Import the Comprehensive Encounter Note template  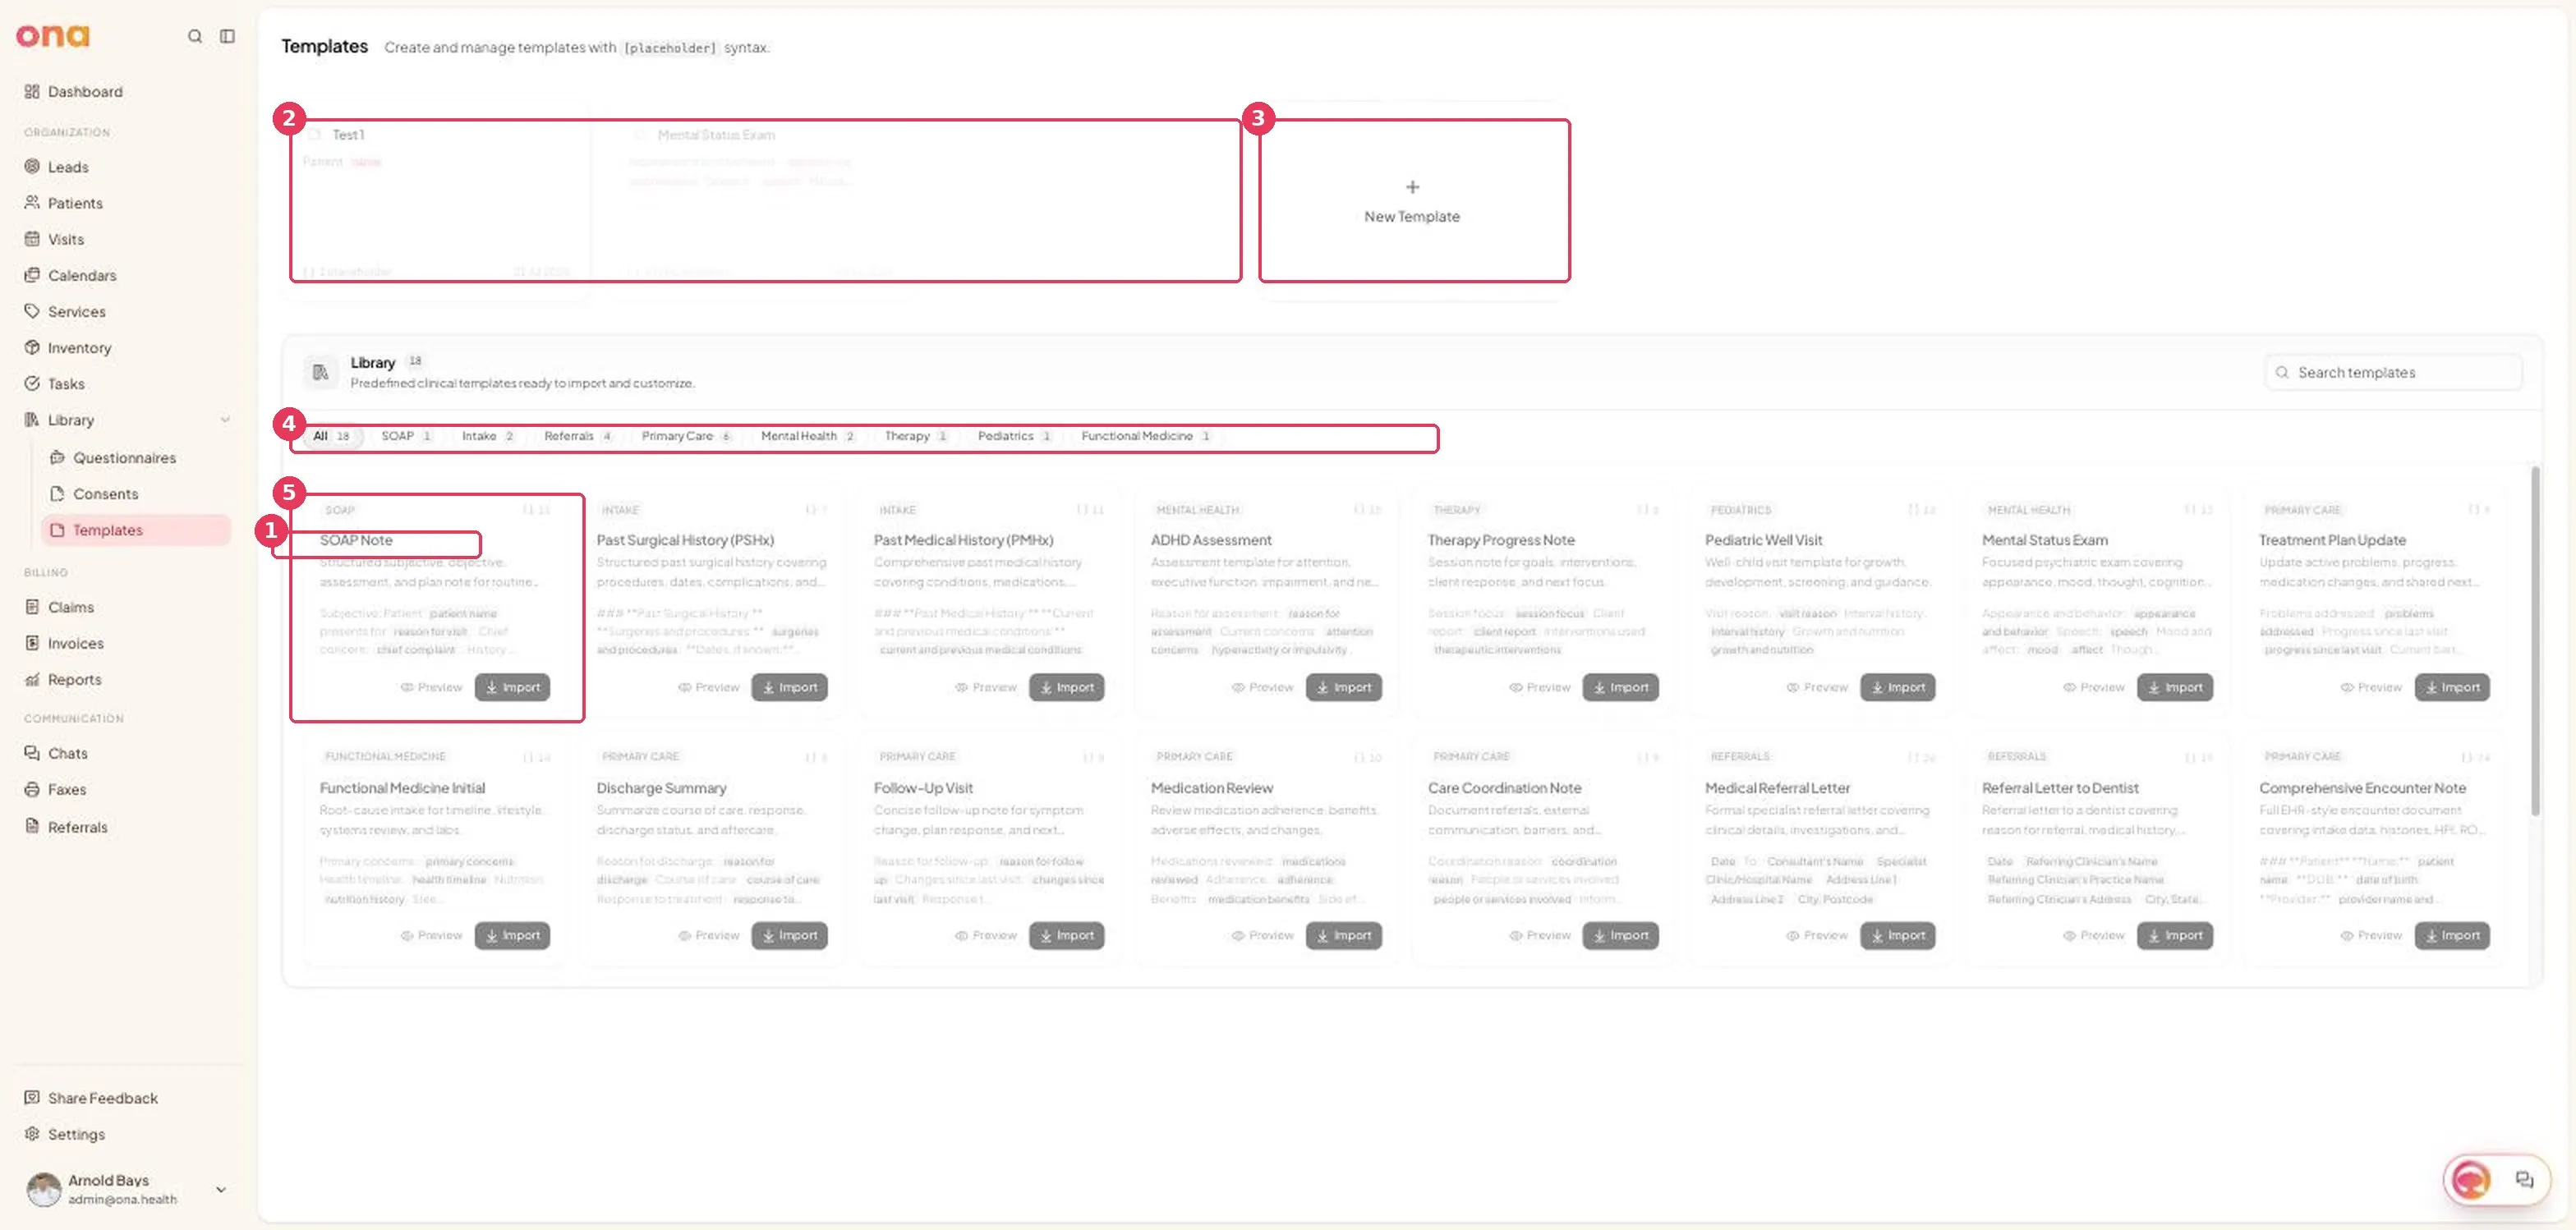pyautogui.click(x=2452, y=935)
